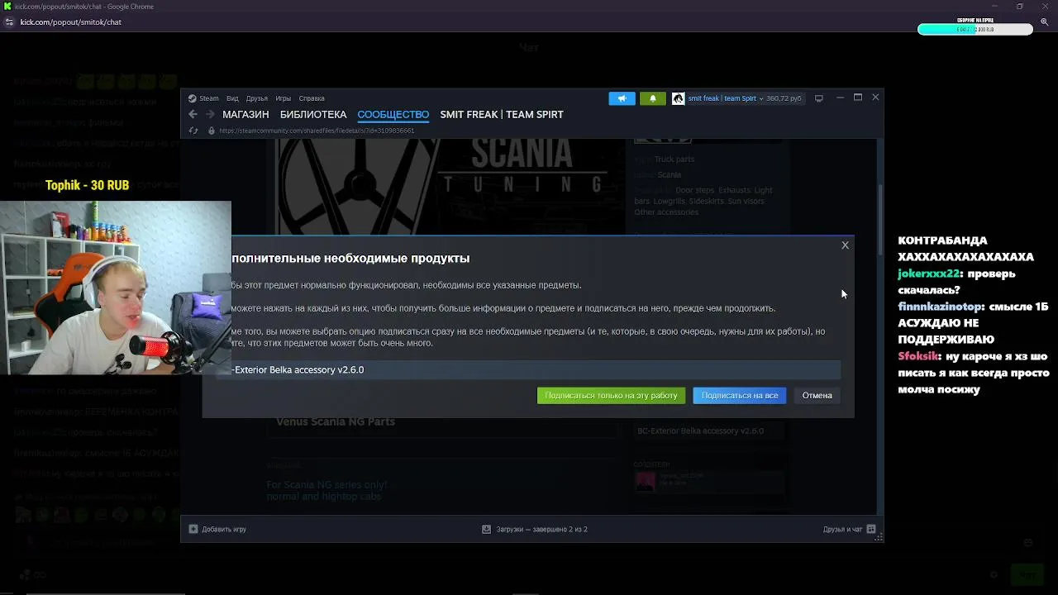Click the add game plus icon

point(193,529)
